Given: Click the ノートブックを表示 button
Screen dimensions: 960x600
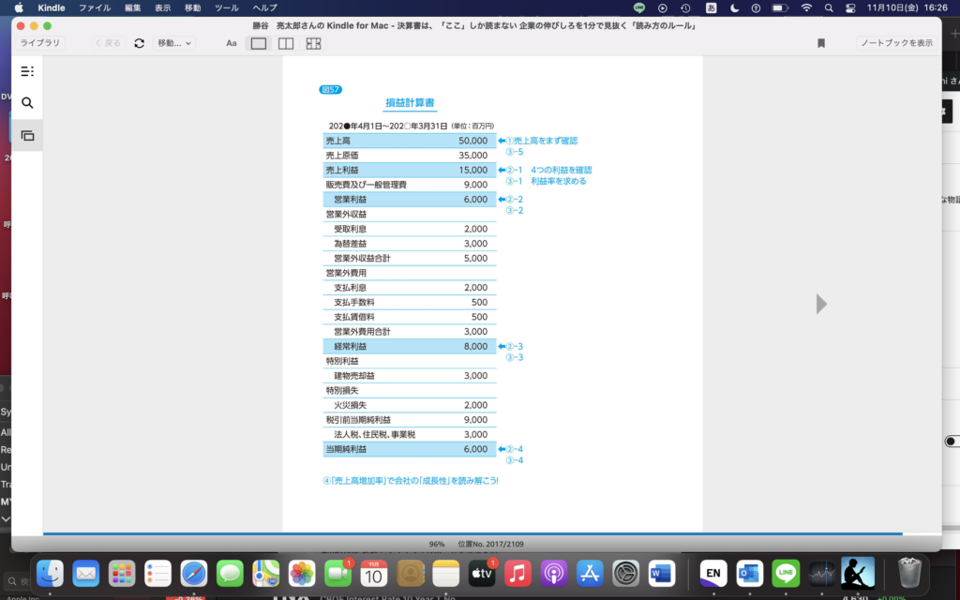Looking at the screenshot, I should coord(896,43).
